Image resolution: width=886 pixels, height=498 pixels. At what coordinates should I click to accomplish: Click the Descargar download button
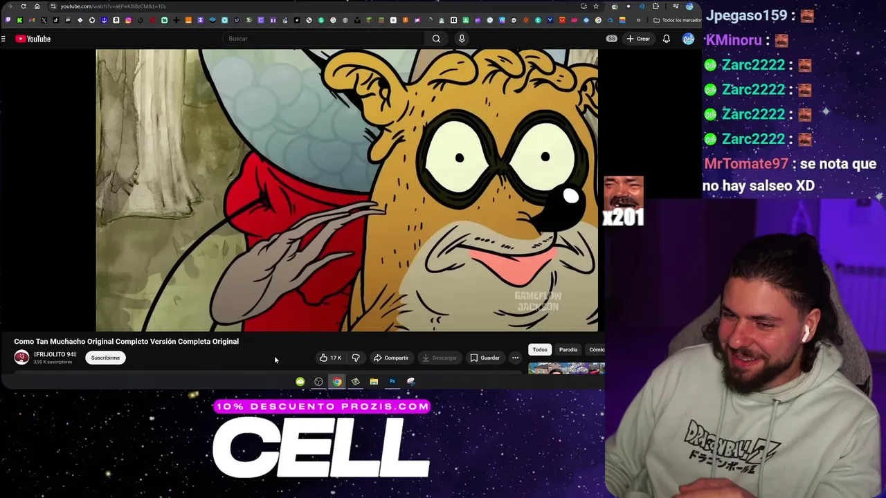click(x=439, y=358)
